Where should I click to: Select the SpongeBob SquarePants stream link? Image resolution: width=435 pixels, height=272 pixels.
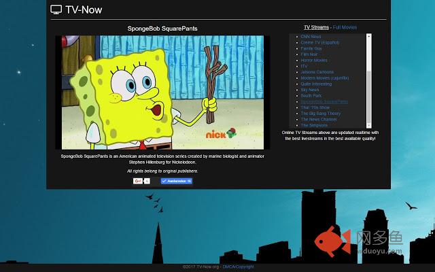click(x=324, y=101)
